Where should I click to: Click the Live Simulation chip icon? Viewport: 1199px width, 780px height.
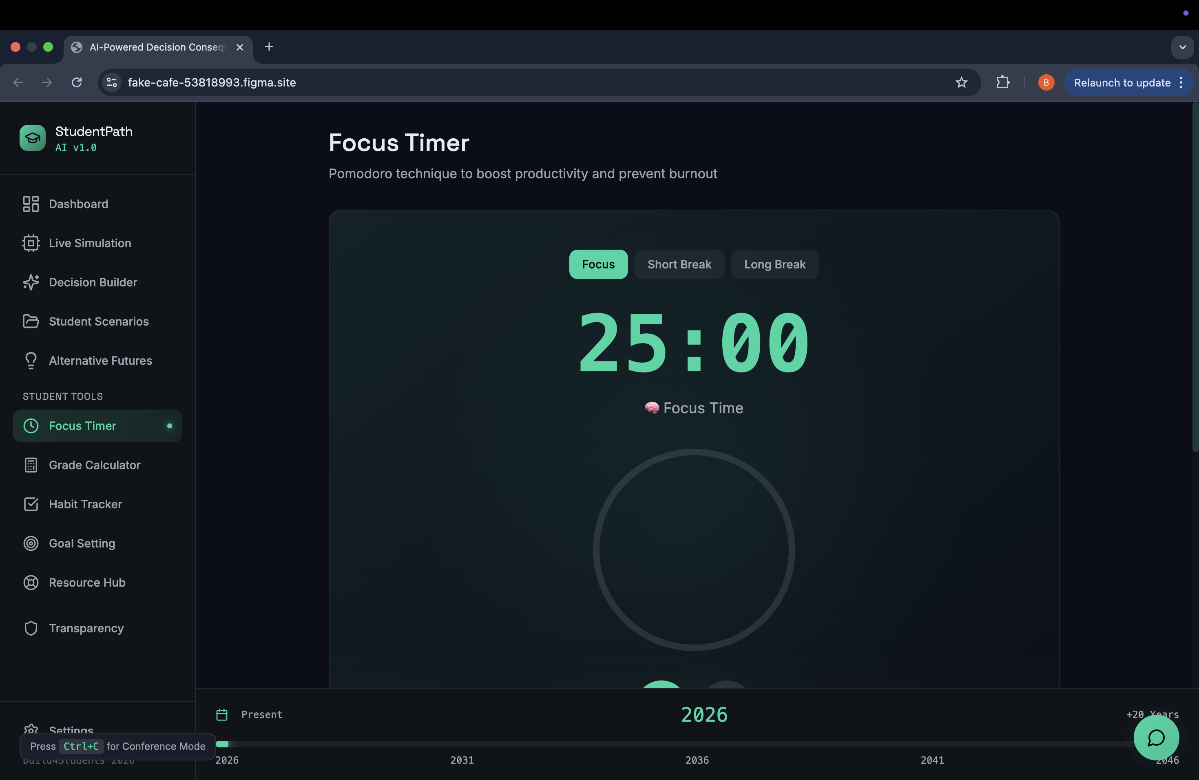pyautogui.click(x=31, y=243)
